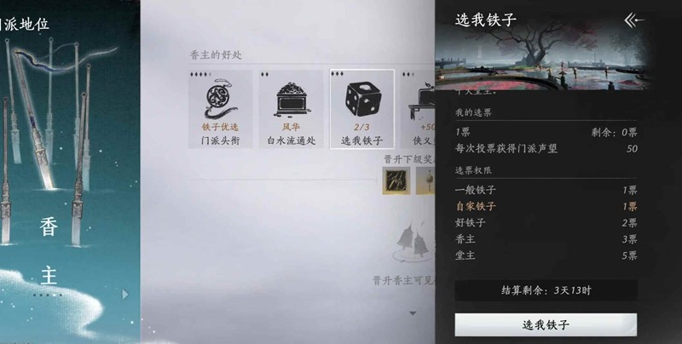Close panel with the back arrow icon
The height and width of the screenshot is (344, 682).
point(634,20)
